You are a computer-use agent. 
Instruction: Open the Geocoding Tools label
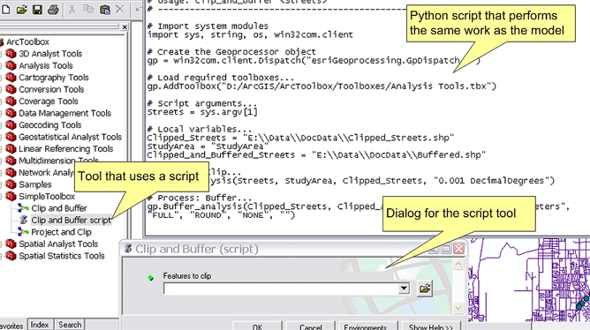point(50,124)
